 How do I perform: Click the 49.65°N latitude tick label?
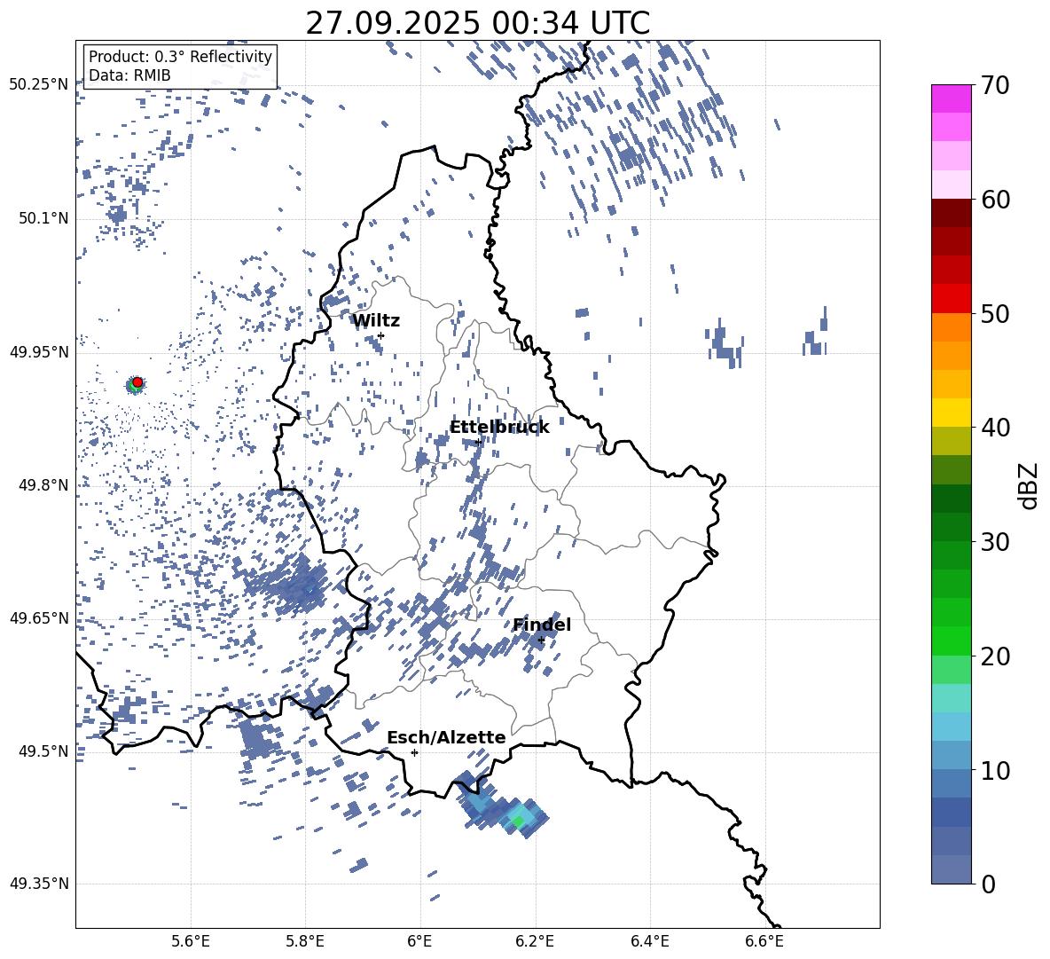coord(39,618)
